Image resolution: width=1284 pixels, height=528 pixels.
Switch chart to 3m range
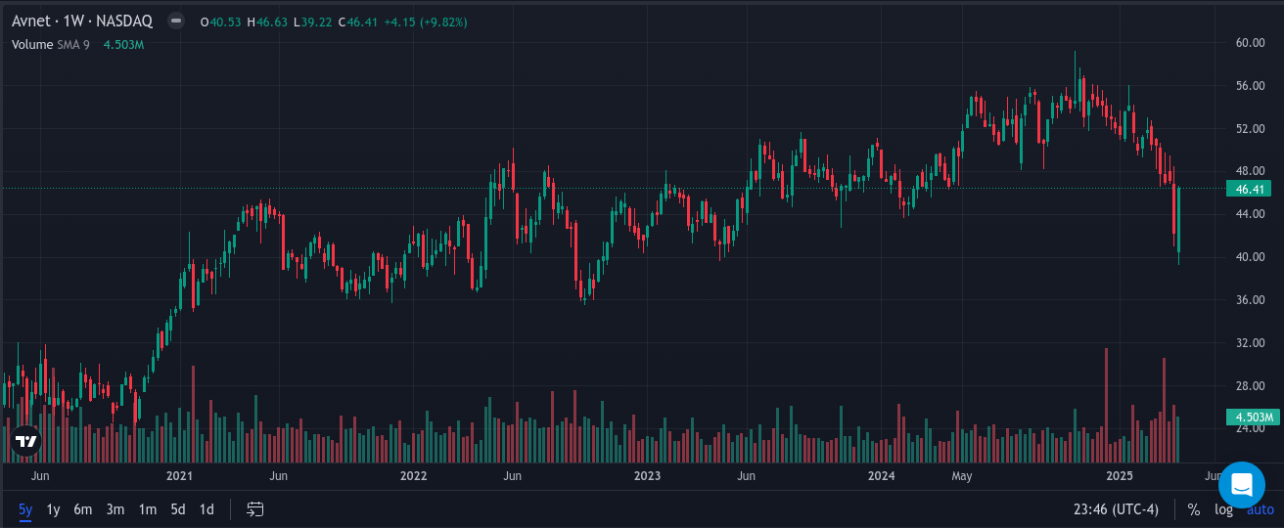point(115,509)
